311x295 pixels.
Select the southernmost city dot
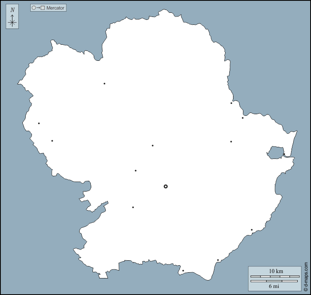tap(183, 271)
